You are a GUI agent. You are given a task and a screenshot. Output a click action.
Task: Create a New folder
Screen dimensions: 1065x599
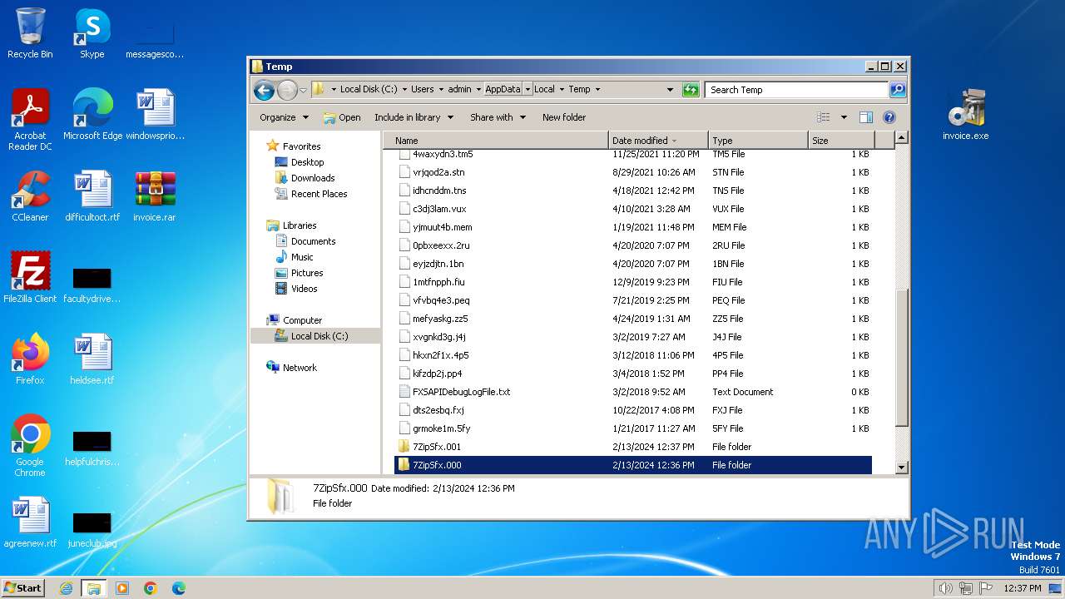pos(564,117)
